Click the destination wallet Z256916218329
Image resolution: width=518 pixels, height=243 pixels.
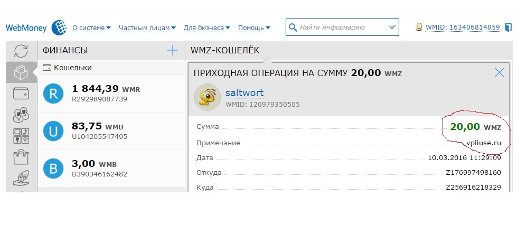[474, 188]
